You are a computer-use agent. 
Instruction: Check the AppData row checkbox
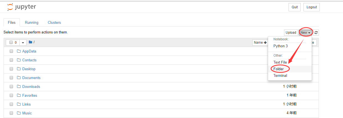tap(11, 51)
